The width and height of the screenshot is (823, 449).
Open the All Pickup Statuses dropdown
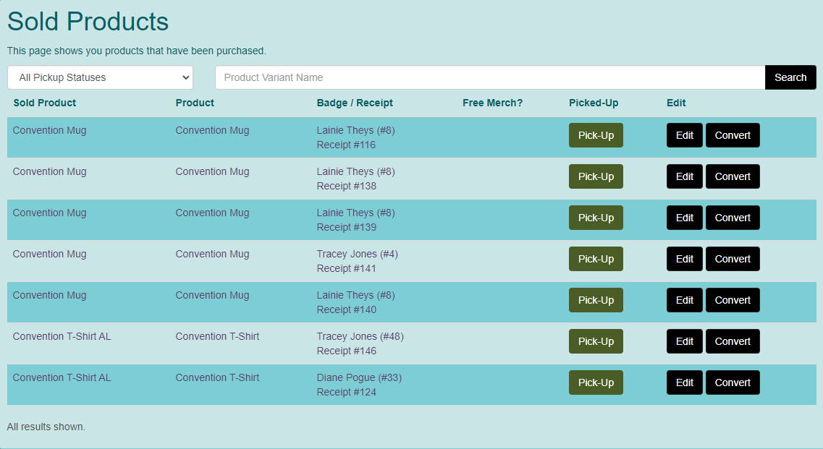[100, 77]
